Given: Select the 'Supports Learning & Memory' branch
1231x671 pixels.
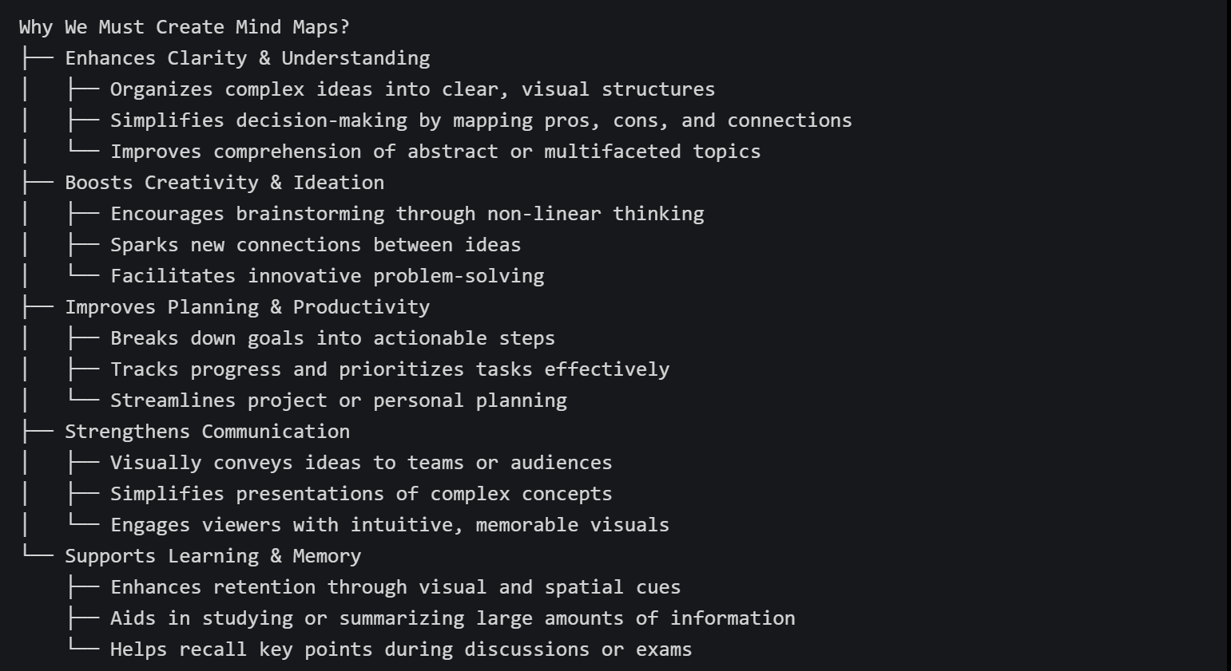Looking at the screenshot, I should (212, 556).
